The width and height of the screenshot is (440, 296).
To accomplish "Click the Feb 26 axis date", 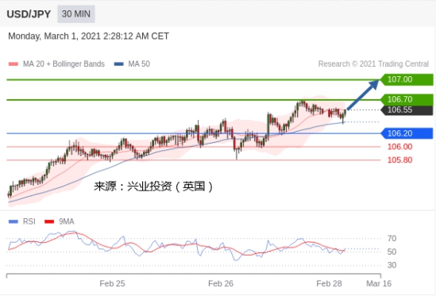I will [221, 283].
